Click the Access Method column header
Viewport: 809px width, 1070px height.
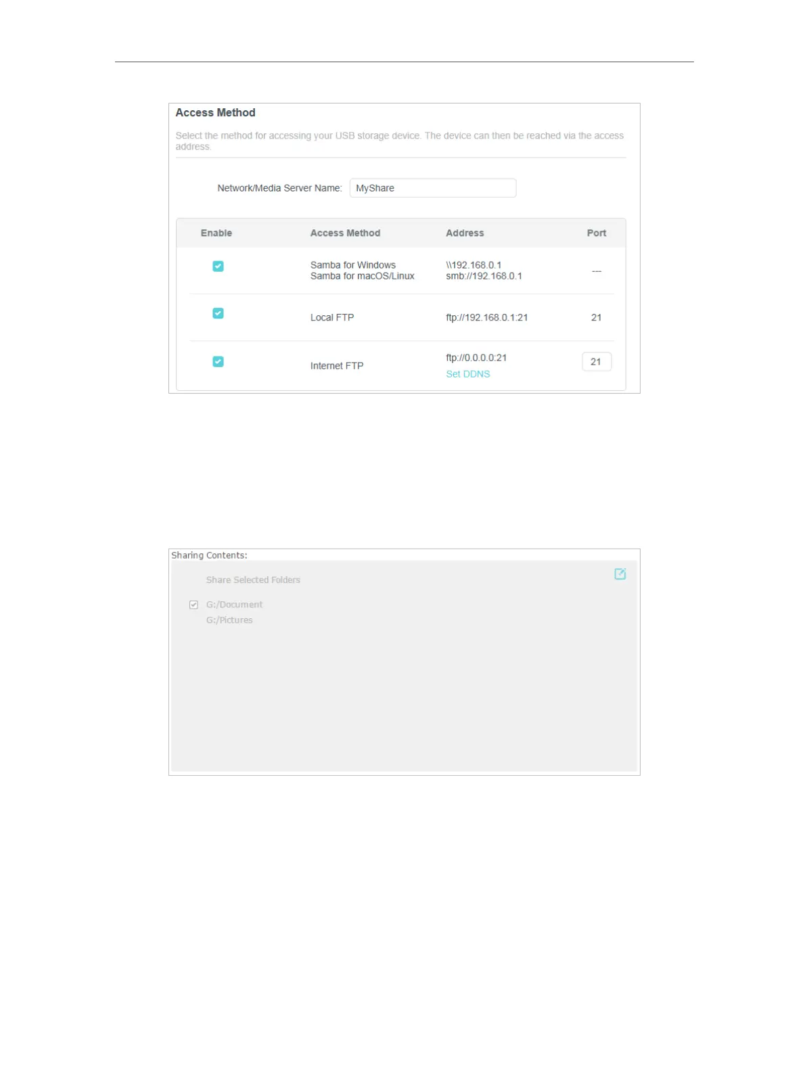tap(345, 233)
